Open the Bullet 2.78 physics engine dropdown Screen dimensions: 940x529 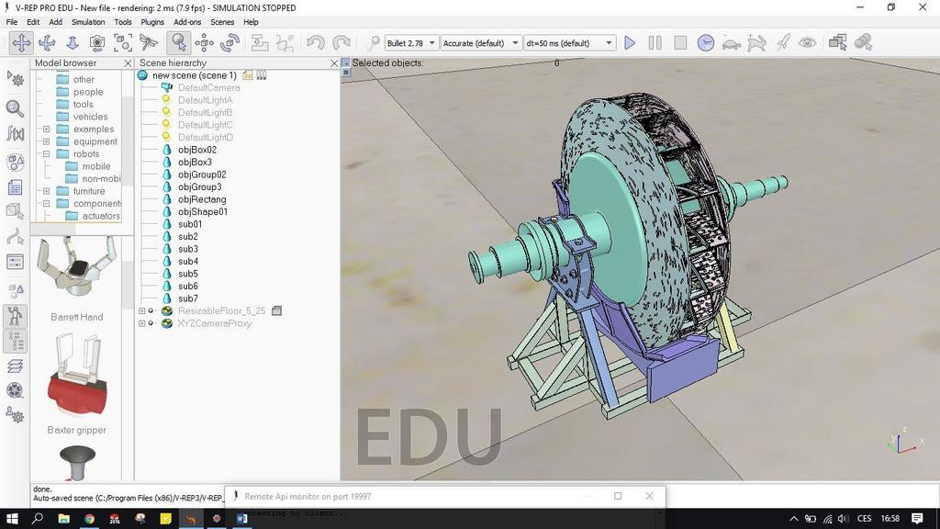410,43
